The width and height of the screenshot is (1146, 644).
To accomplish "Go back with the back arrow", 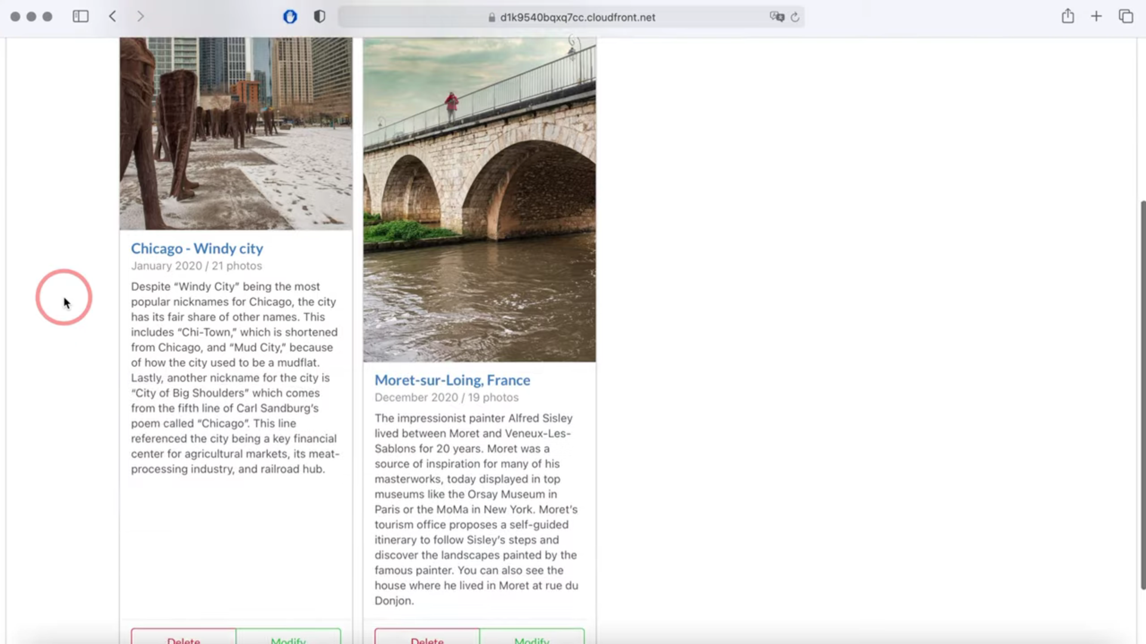I will [x=113, y=17].
